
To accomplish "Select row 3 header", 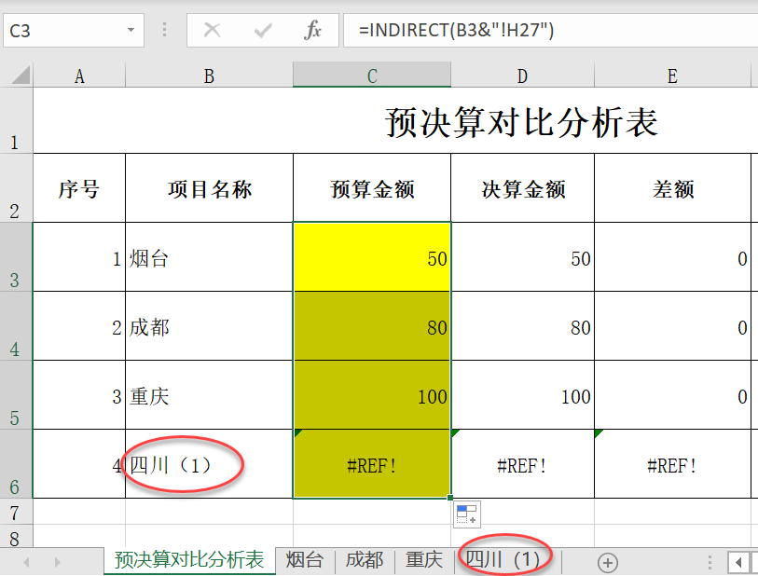I will (16, 256).
